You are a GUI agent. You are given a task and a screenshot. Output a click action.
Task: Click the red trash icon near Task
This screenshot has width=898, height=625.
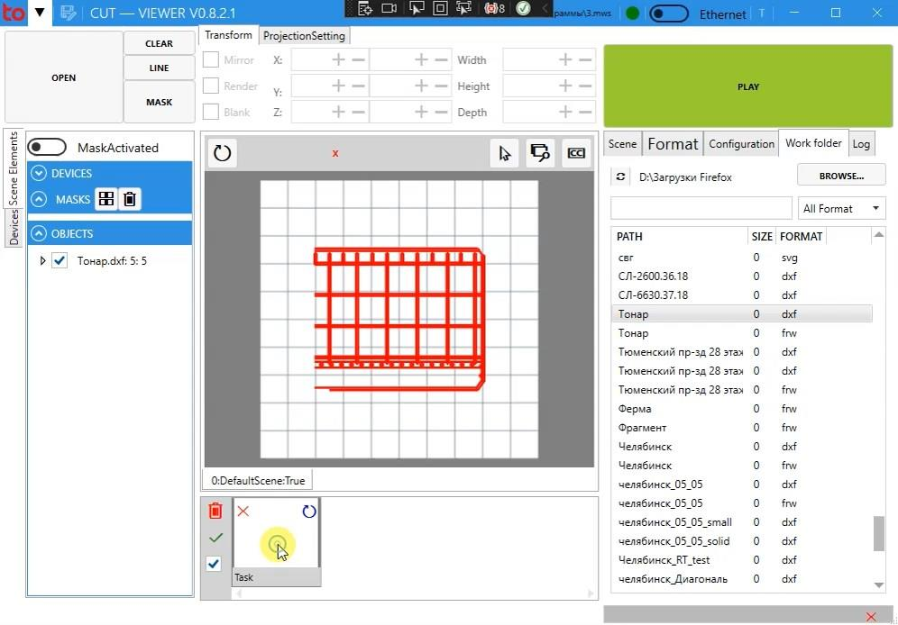coord(215,511)
